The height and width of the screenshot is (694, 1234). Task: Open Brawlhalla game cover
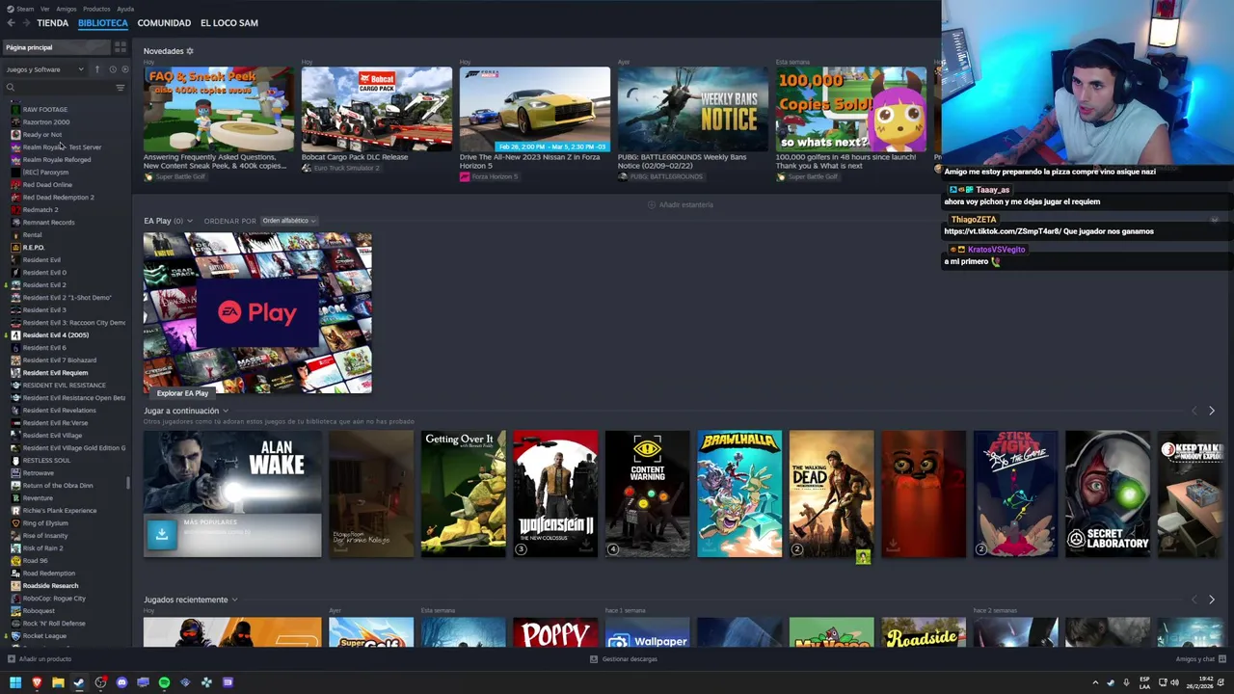tap(739, 494)
